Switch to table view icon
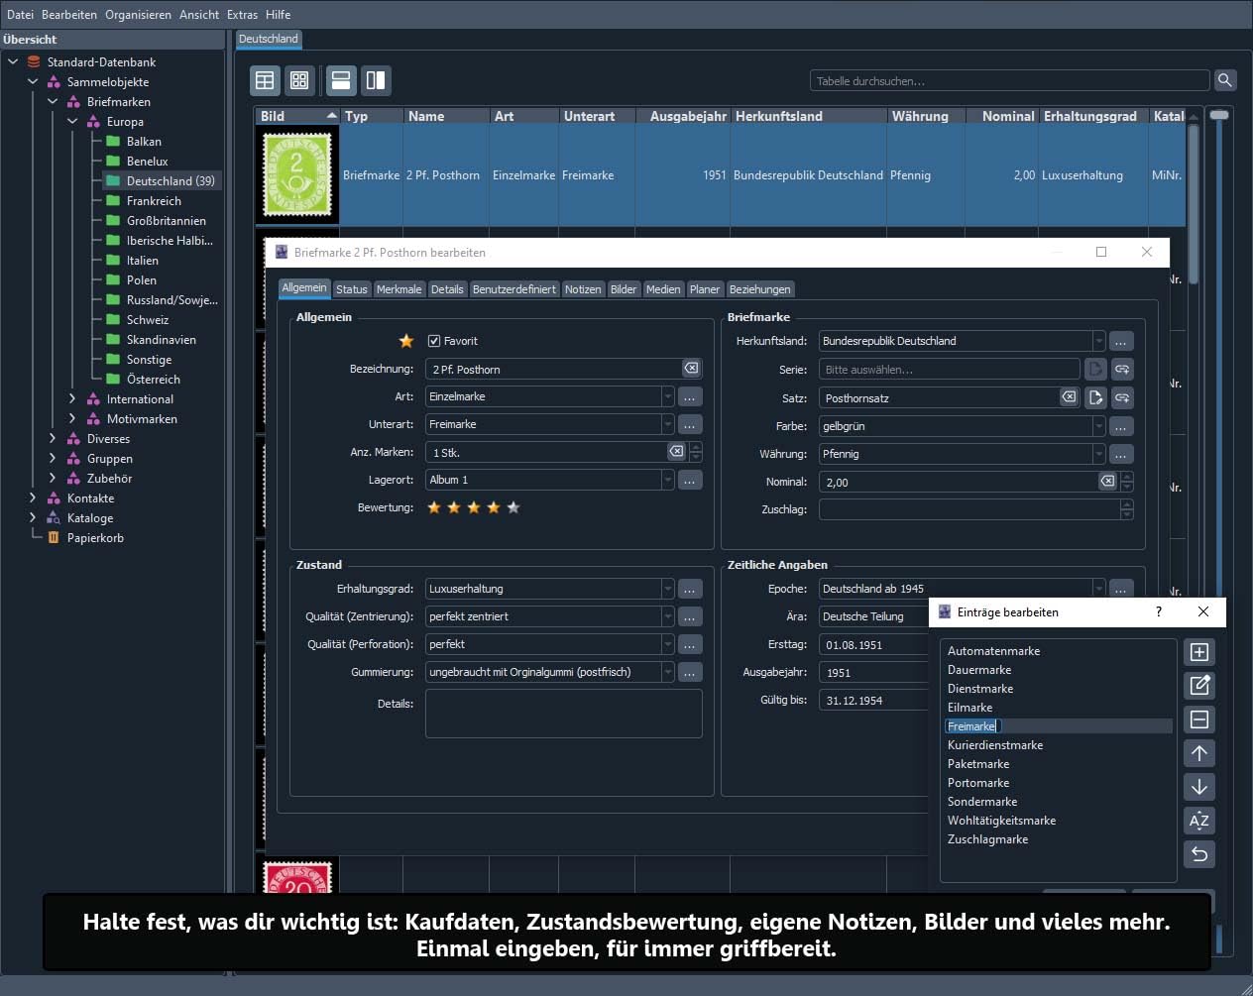This screenshot has height=996, width=1253. (x=265, y=80)
